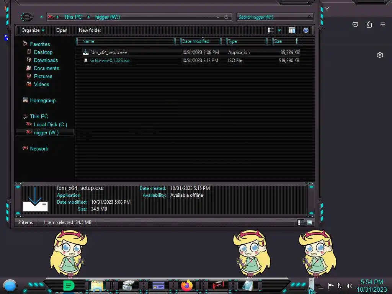
Task: Select 'This PC' breadcrumb in address bar
Action: tap(73, 17)
